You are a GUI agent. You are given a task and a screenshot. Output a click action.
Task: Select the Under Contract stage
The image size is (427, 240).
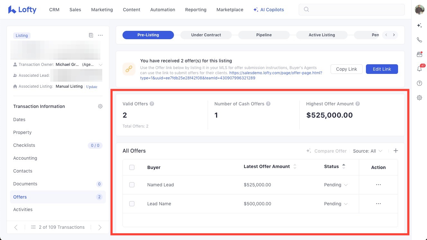tap(206, 35)
